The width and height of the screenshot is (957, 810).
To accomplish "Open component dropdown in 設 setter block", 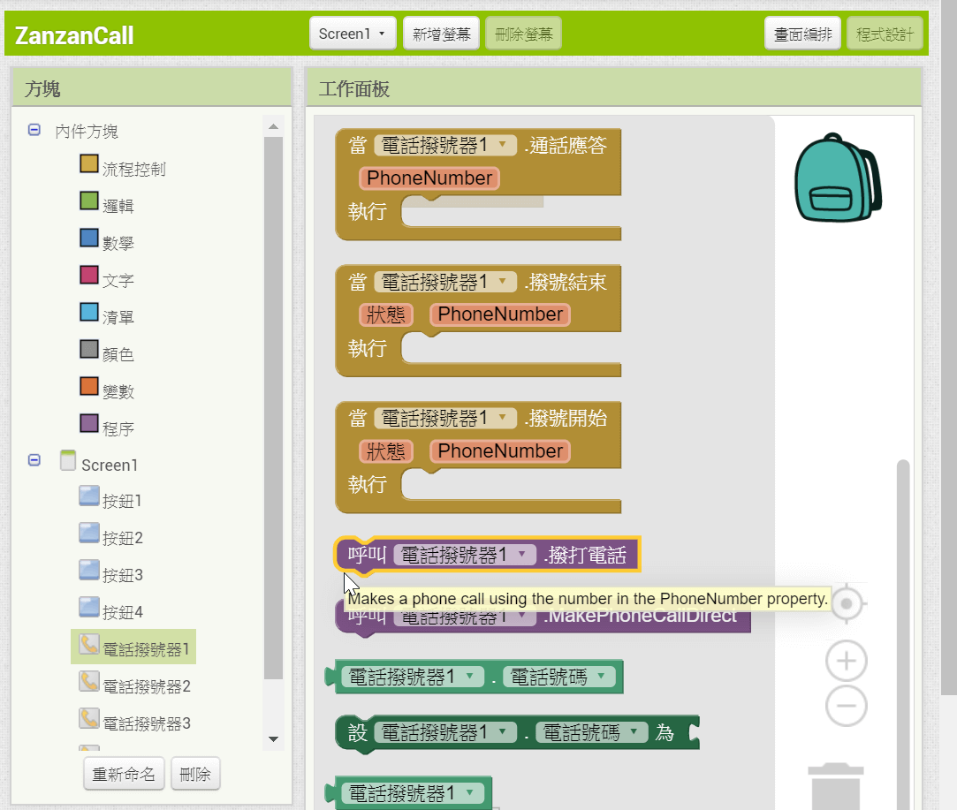I will (x=445, y=732).
